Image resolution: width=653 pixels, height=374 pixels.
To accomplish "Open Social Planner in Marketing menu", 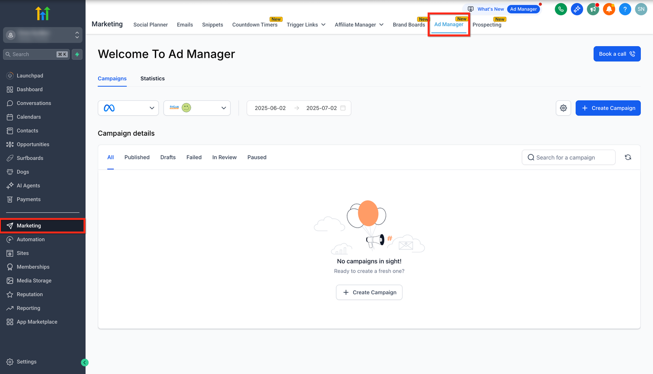I will (150, 25).
